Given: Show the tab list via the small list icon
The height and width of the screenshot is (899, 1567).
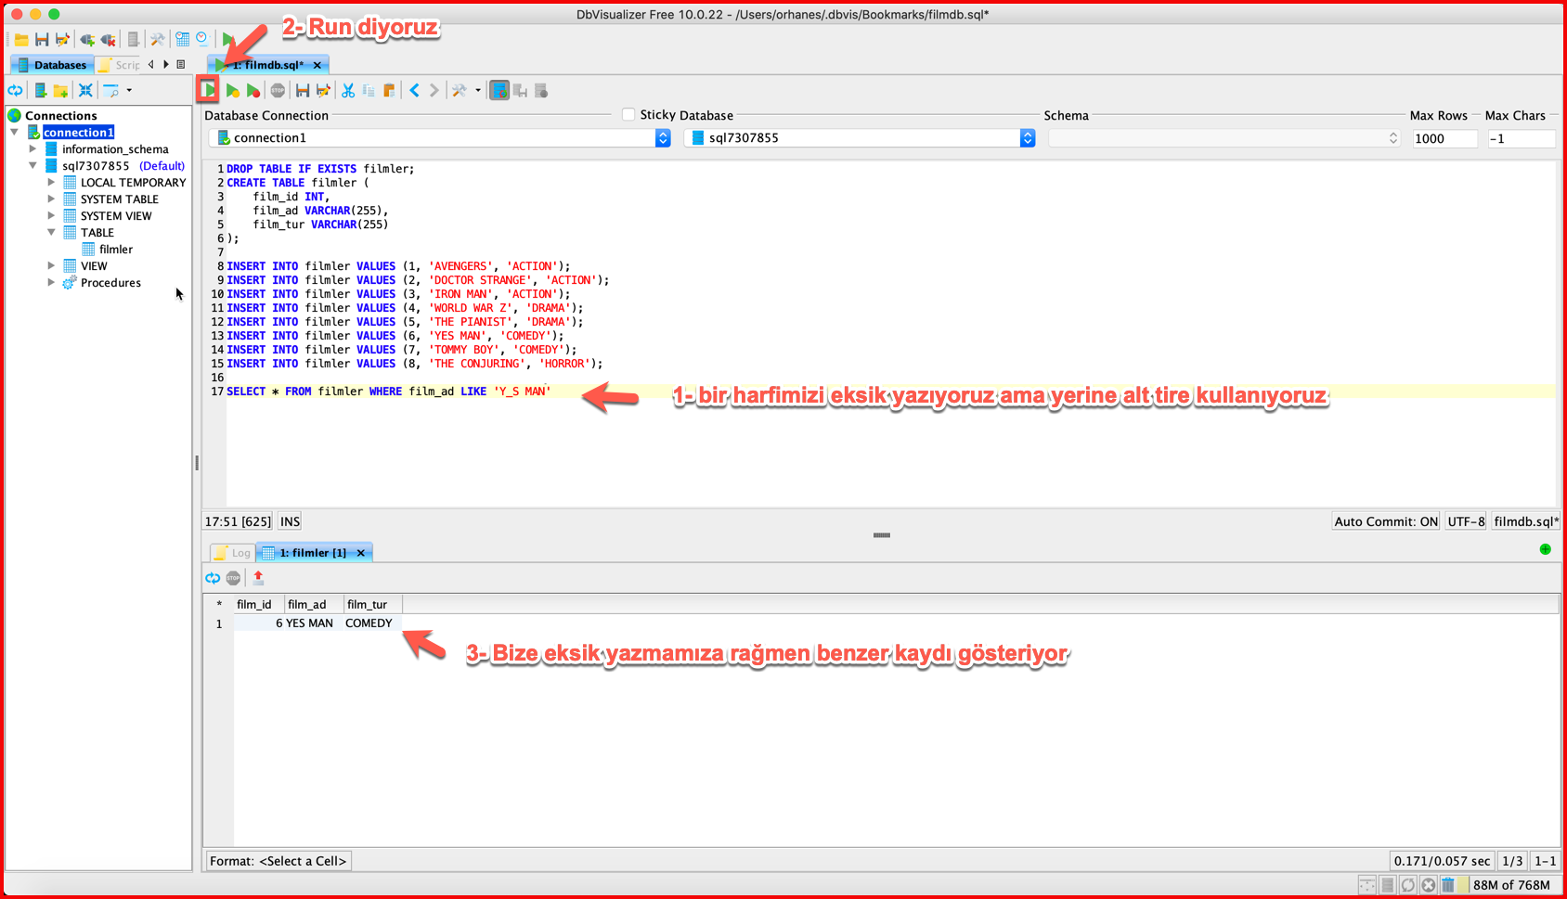Looking at the screenshot, I should (x=181, y=65).
